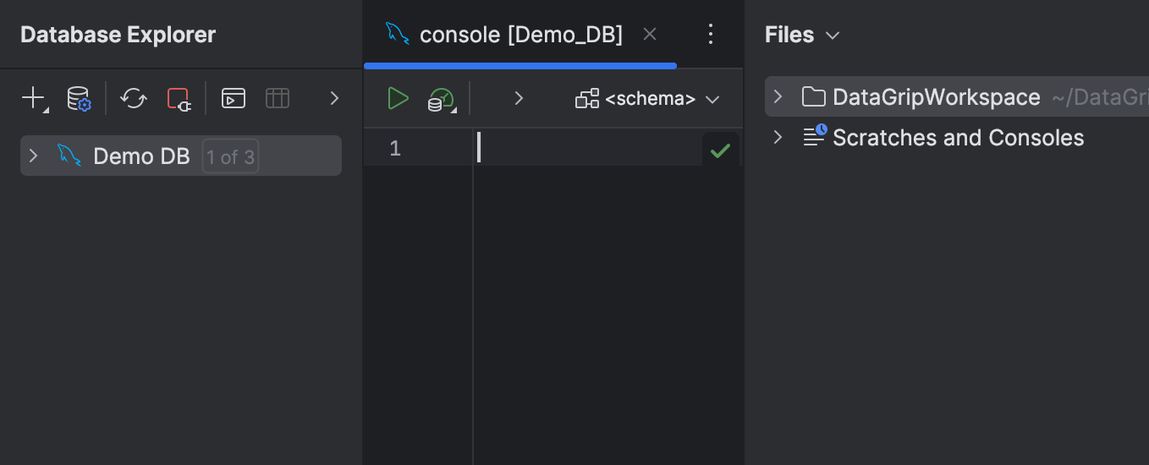Open the editor tab options three-dot menu
The width and height of the screenshot is (1149, 465).
(711, 34)
